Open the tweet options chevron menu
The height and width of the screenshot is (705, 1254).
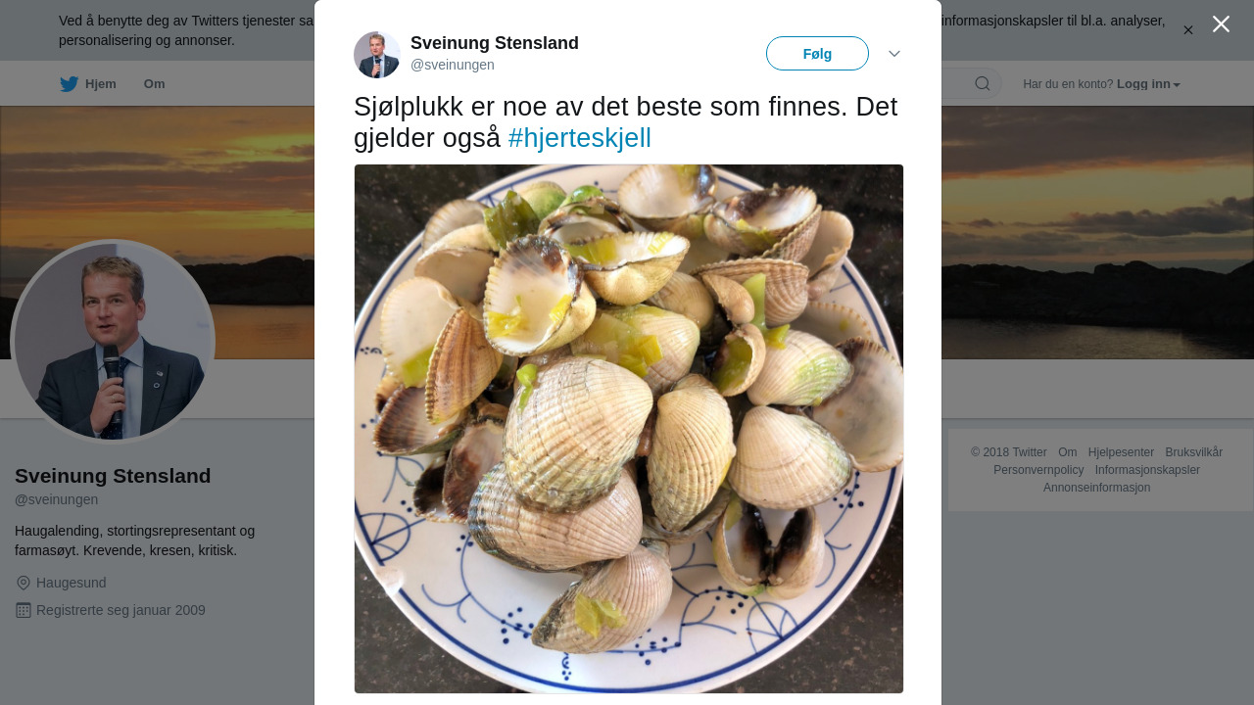click(x=894, y=53)
